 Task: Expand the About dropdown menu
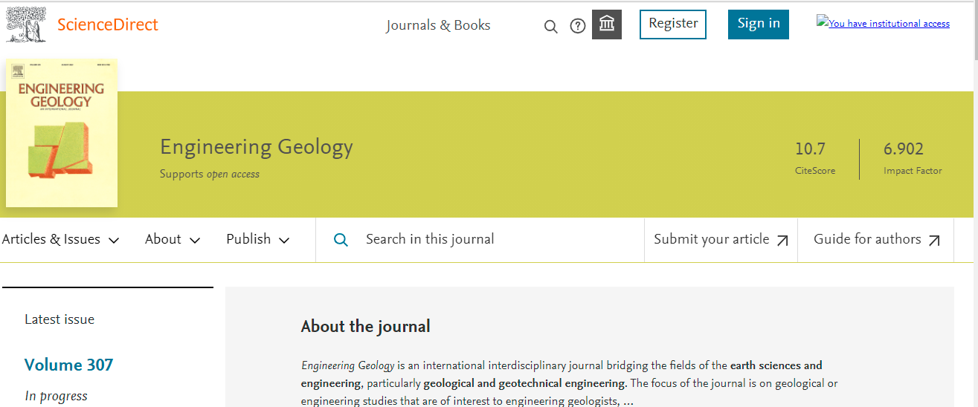(173, 239)
